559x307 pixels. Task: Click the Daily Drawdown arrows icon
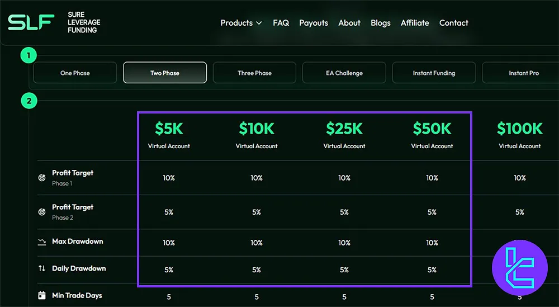[x=42, y=268]
